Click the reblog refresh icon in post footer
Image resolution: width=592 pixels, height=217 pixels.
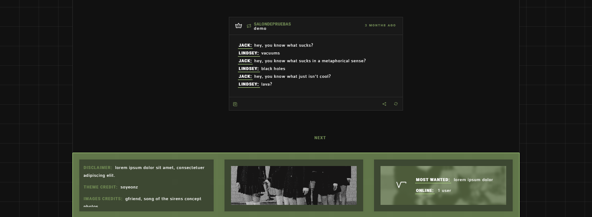[396, 104]
